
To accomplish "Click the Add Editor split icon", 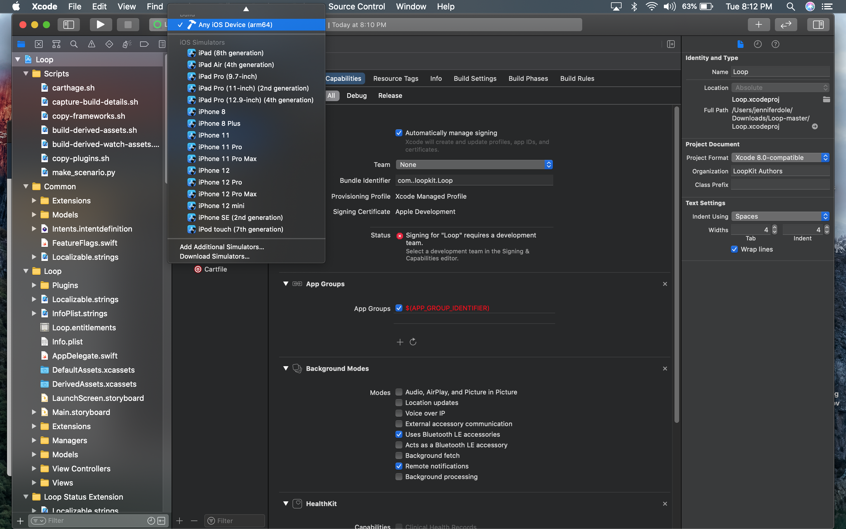I will pos(671,44).
